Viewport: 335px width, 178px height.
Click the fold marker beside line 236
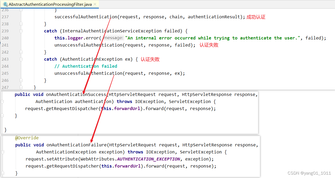(x=21, y=10)
